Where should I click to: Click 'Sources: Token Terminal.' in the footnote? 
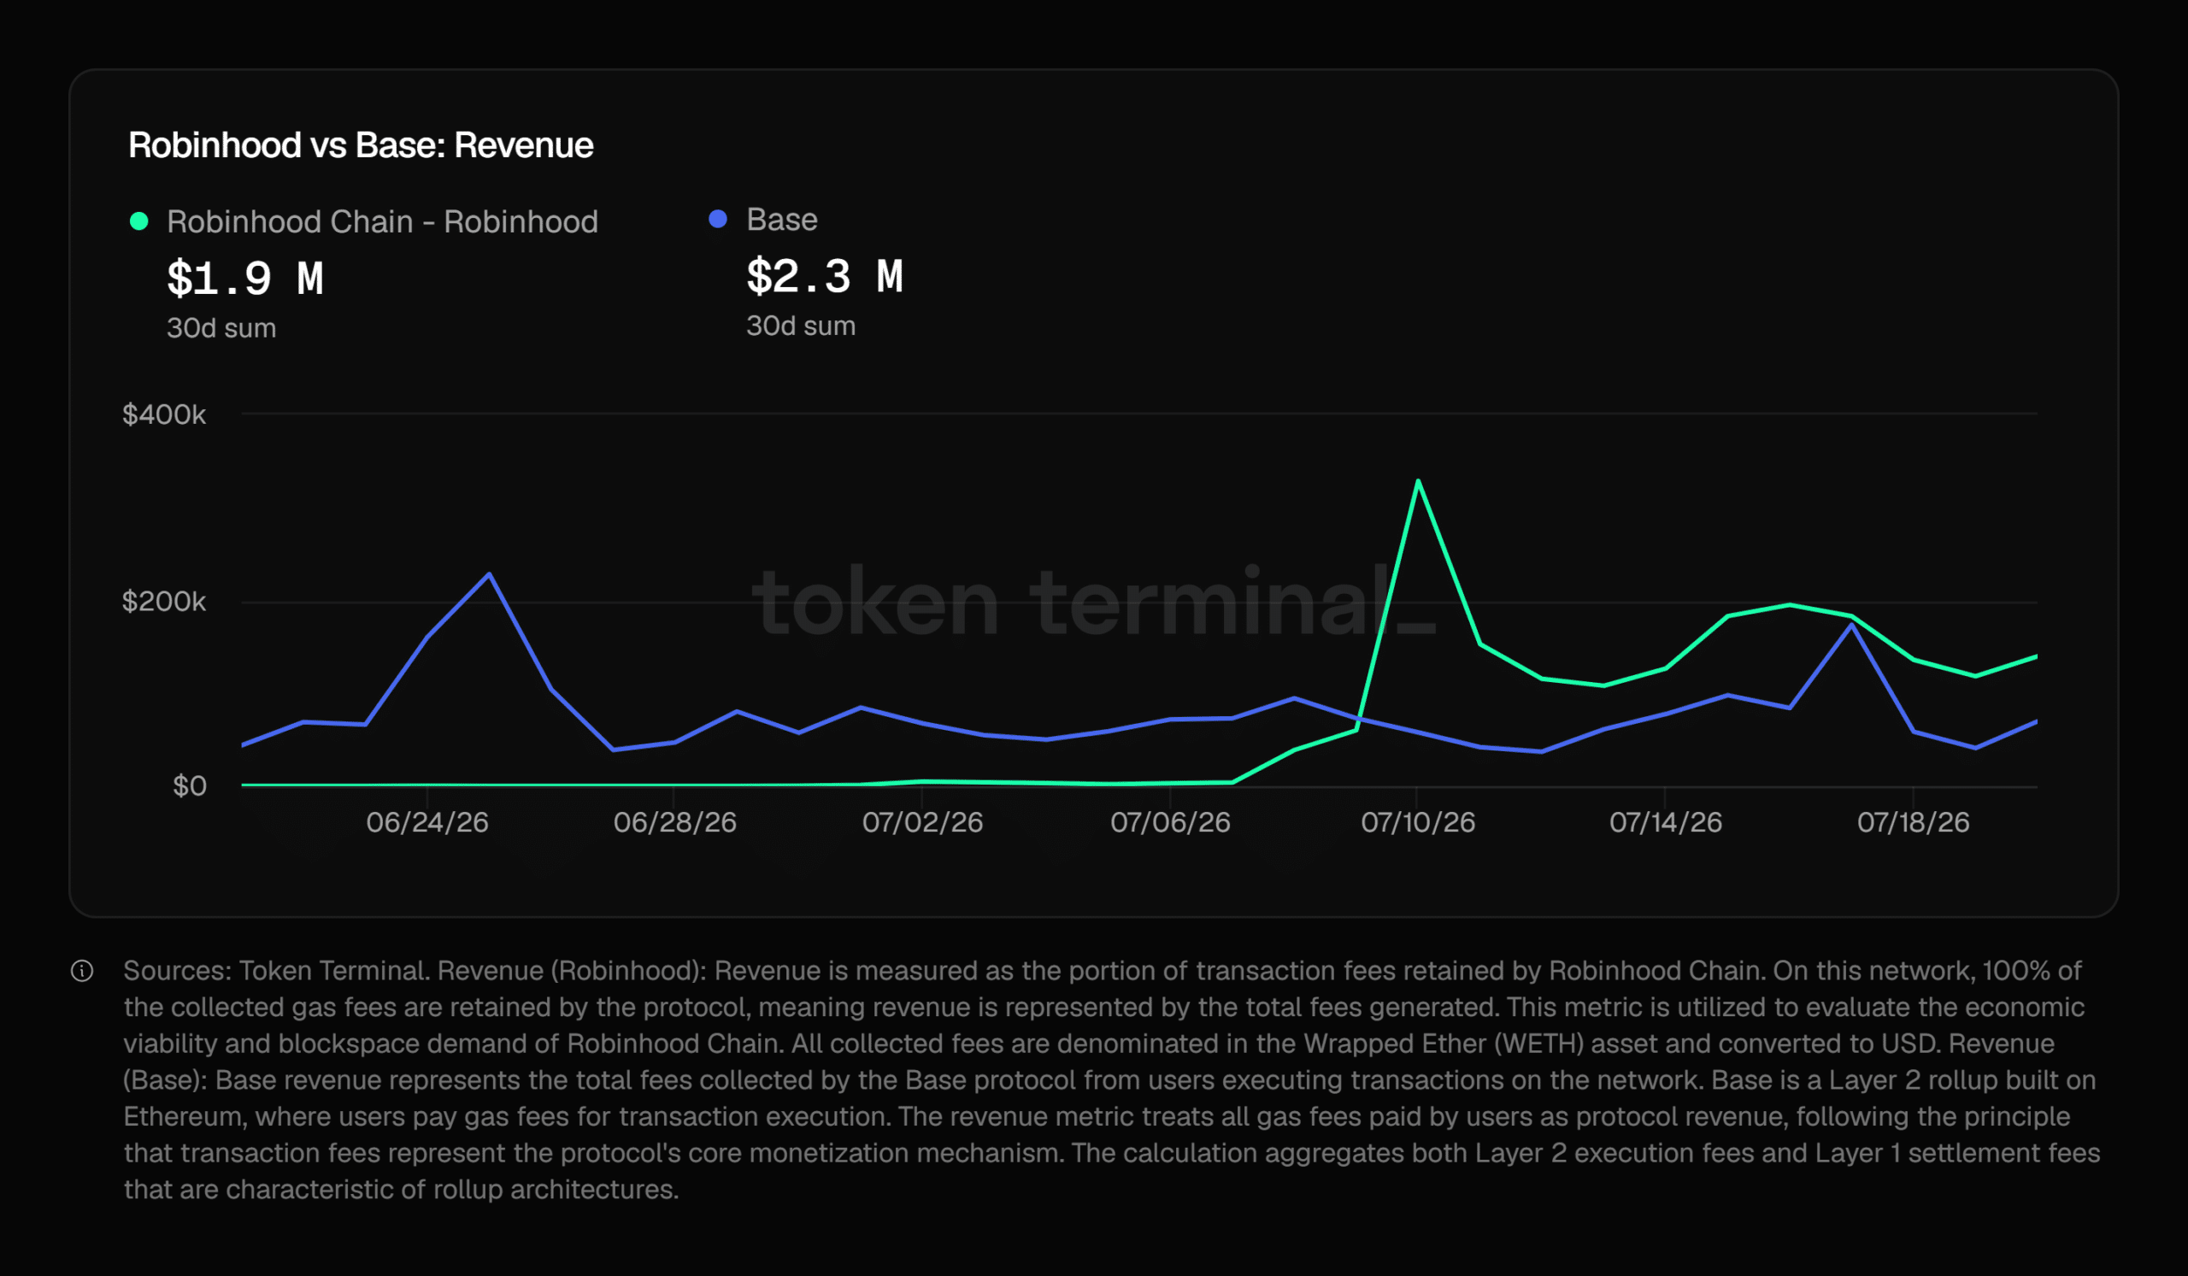tap(277, 972)
